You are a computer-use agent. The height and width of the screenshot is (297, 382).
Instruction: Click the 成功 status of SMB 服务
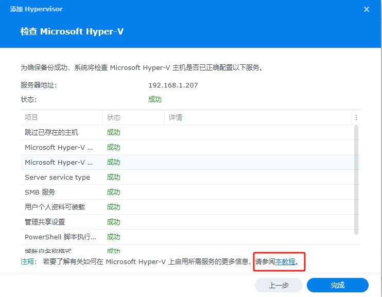click(113, 192)
